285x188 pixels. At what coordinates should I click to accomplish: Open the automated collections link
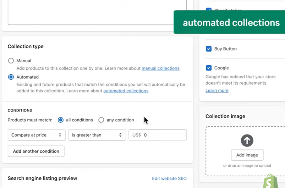pos(126,91)
